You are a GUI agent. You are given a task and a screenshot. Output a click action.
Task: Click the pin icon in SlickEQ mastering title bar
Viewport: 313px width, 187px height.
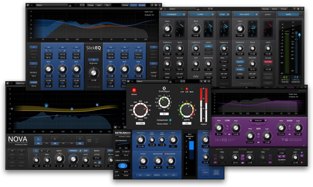(x=28, y=5)
